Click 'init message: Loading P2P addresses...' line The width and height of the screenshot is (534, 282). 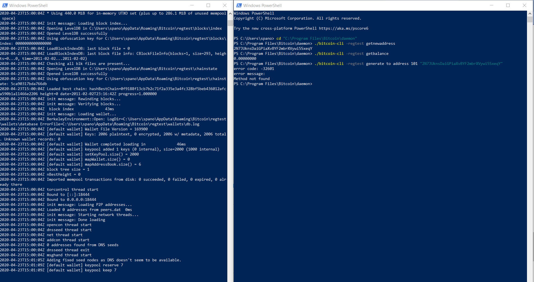[x=66, y=205]
